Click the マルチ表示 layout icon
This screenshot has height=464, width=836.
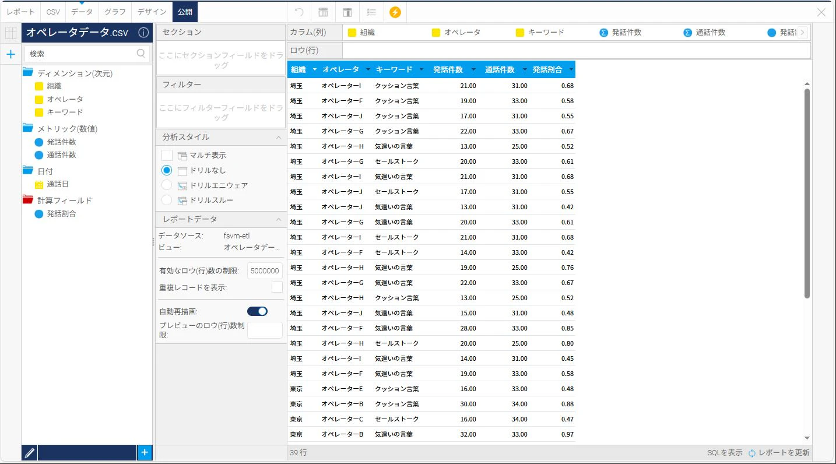pyautogui.click(x=182, y=156)
